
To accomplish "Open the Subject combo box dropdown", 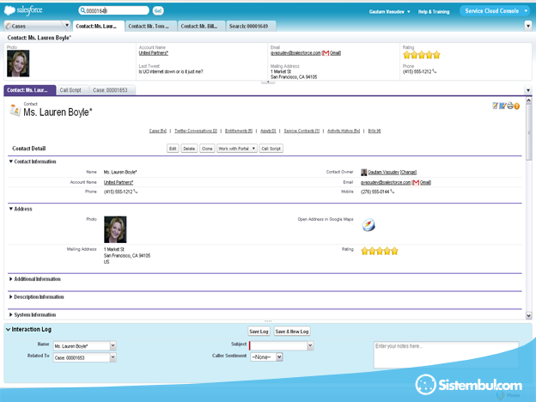I will click(x=310, y=345).
